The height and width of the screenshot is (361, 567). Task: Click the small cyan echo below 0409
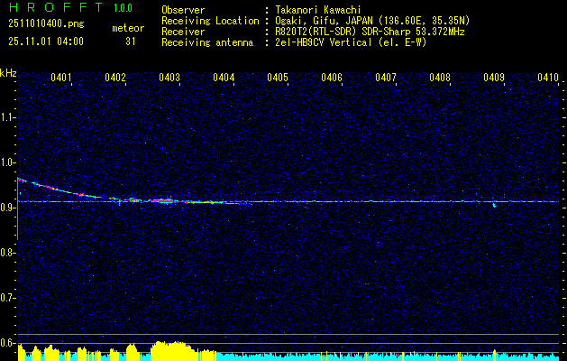(494, 205)
